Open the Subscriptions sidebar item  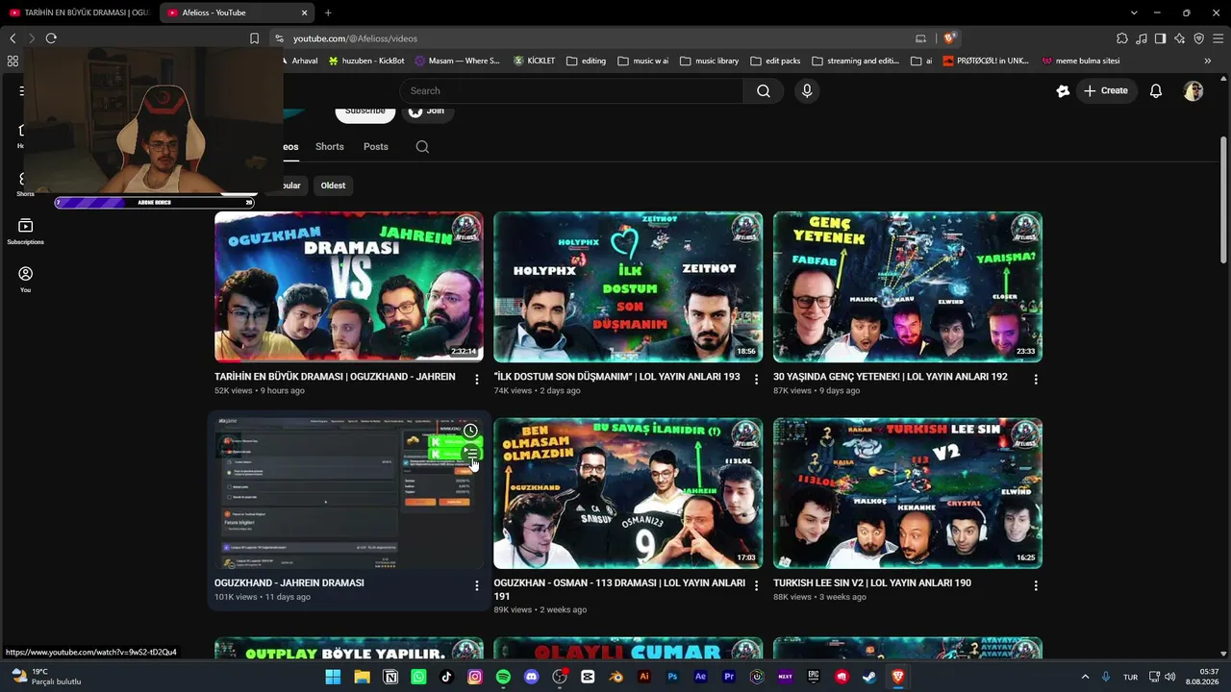click(x=25, y=231)
